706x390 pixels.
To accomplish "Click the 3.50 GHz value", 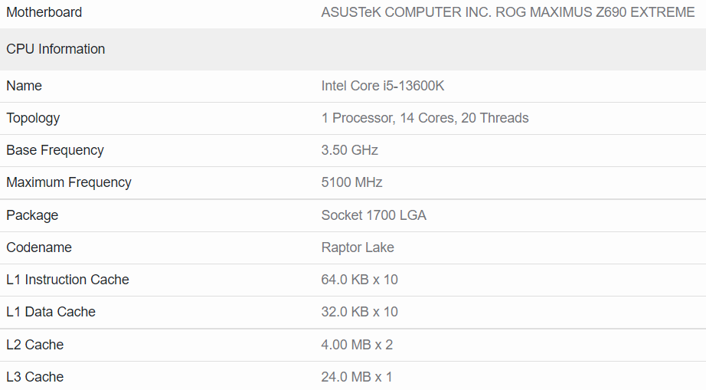I will 349,150.
